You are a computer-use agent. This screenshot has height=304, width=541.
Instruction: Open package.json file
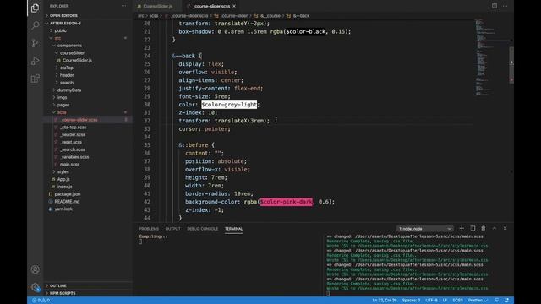[68, 194]
